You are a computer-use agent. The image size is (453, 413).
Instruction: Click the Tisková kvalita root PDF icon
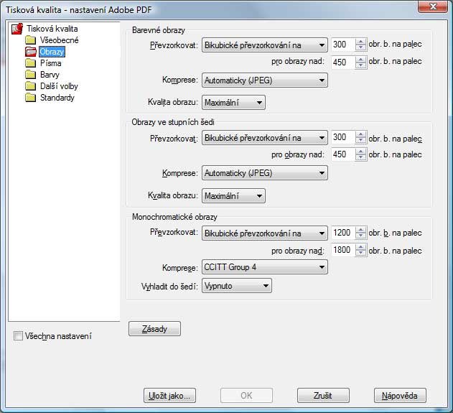pyautogui.click(x=18, y=29)
